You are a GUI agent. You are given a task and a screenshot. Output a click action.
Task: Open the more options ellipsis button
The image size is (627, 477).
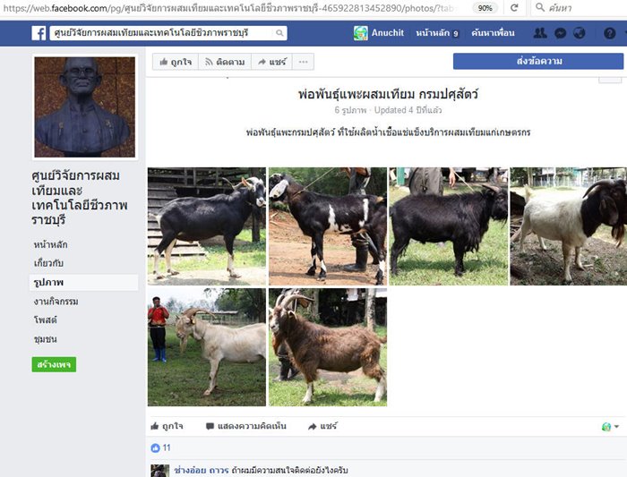[303, 62]
